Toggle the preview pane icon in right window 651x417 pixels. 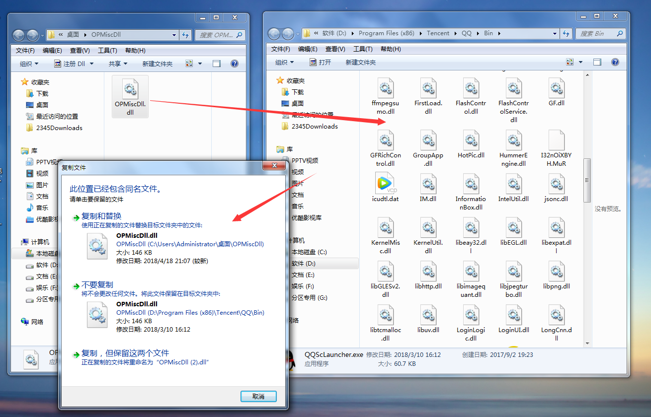(x=597, y=62)
